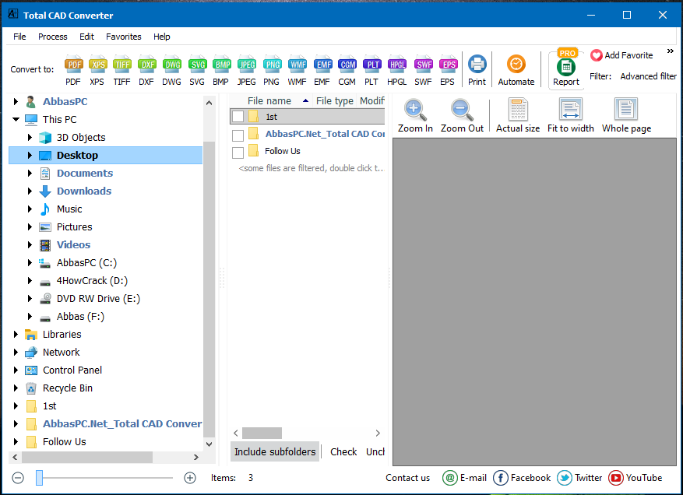Viewport: 683px width, 495px height.
Task: Check the Follow Us folder checkbox
Action: 238,153
